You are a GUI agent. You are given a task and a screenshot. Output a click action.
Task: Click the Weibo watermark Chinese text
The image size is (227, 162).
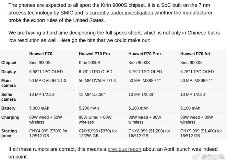212,157
